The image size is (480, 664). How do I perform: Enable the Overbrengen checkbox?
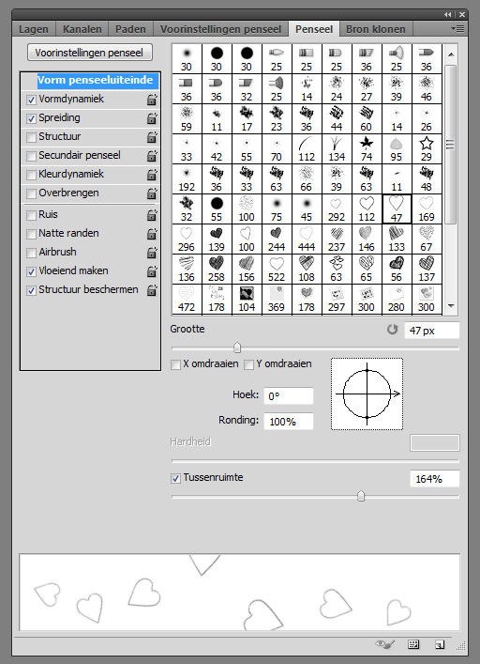point(31,193)
